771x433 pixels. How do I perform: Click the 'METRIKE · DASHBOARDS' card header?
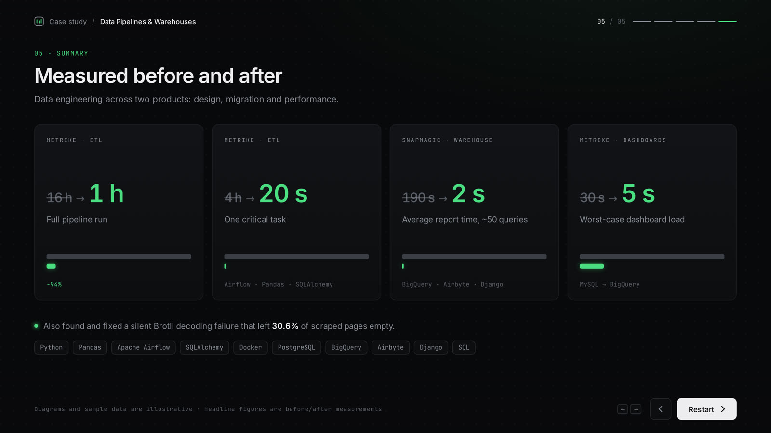click(x=623, y=140)
